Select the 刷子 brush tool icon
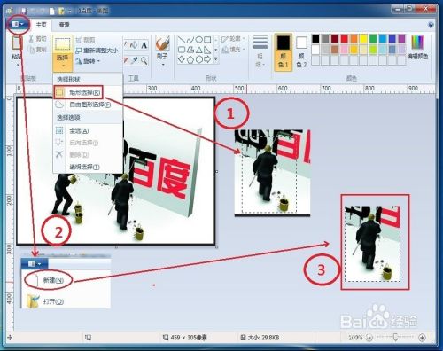 click(162, 43)
